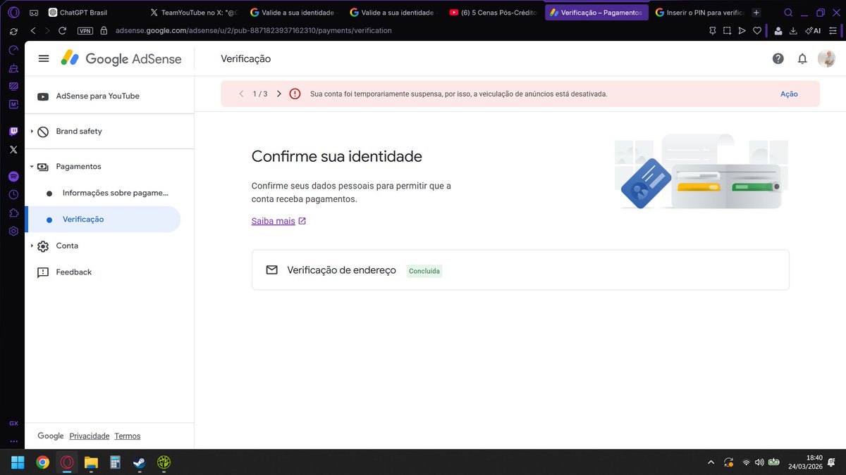This screenshot has height=475, width=846.
Task: Open tab search magnifier icon
Action: 788,12
